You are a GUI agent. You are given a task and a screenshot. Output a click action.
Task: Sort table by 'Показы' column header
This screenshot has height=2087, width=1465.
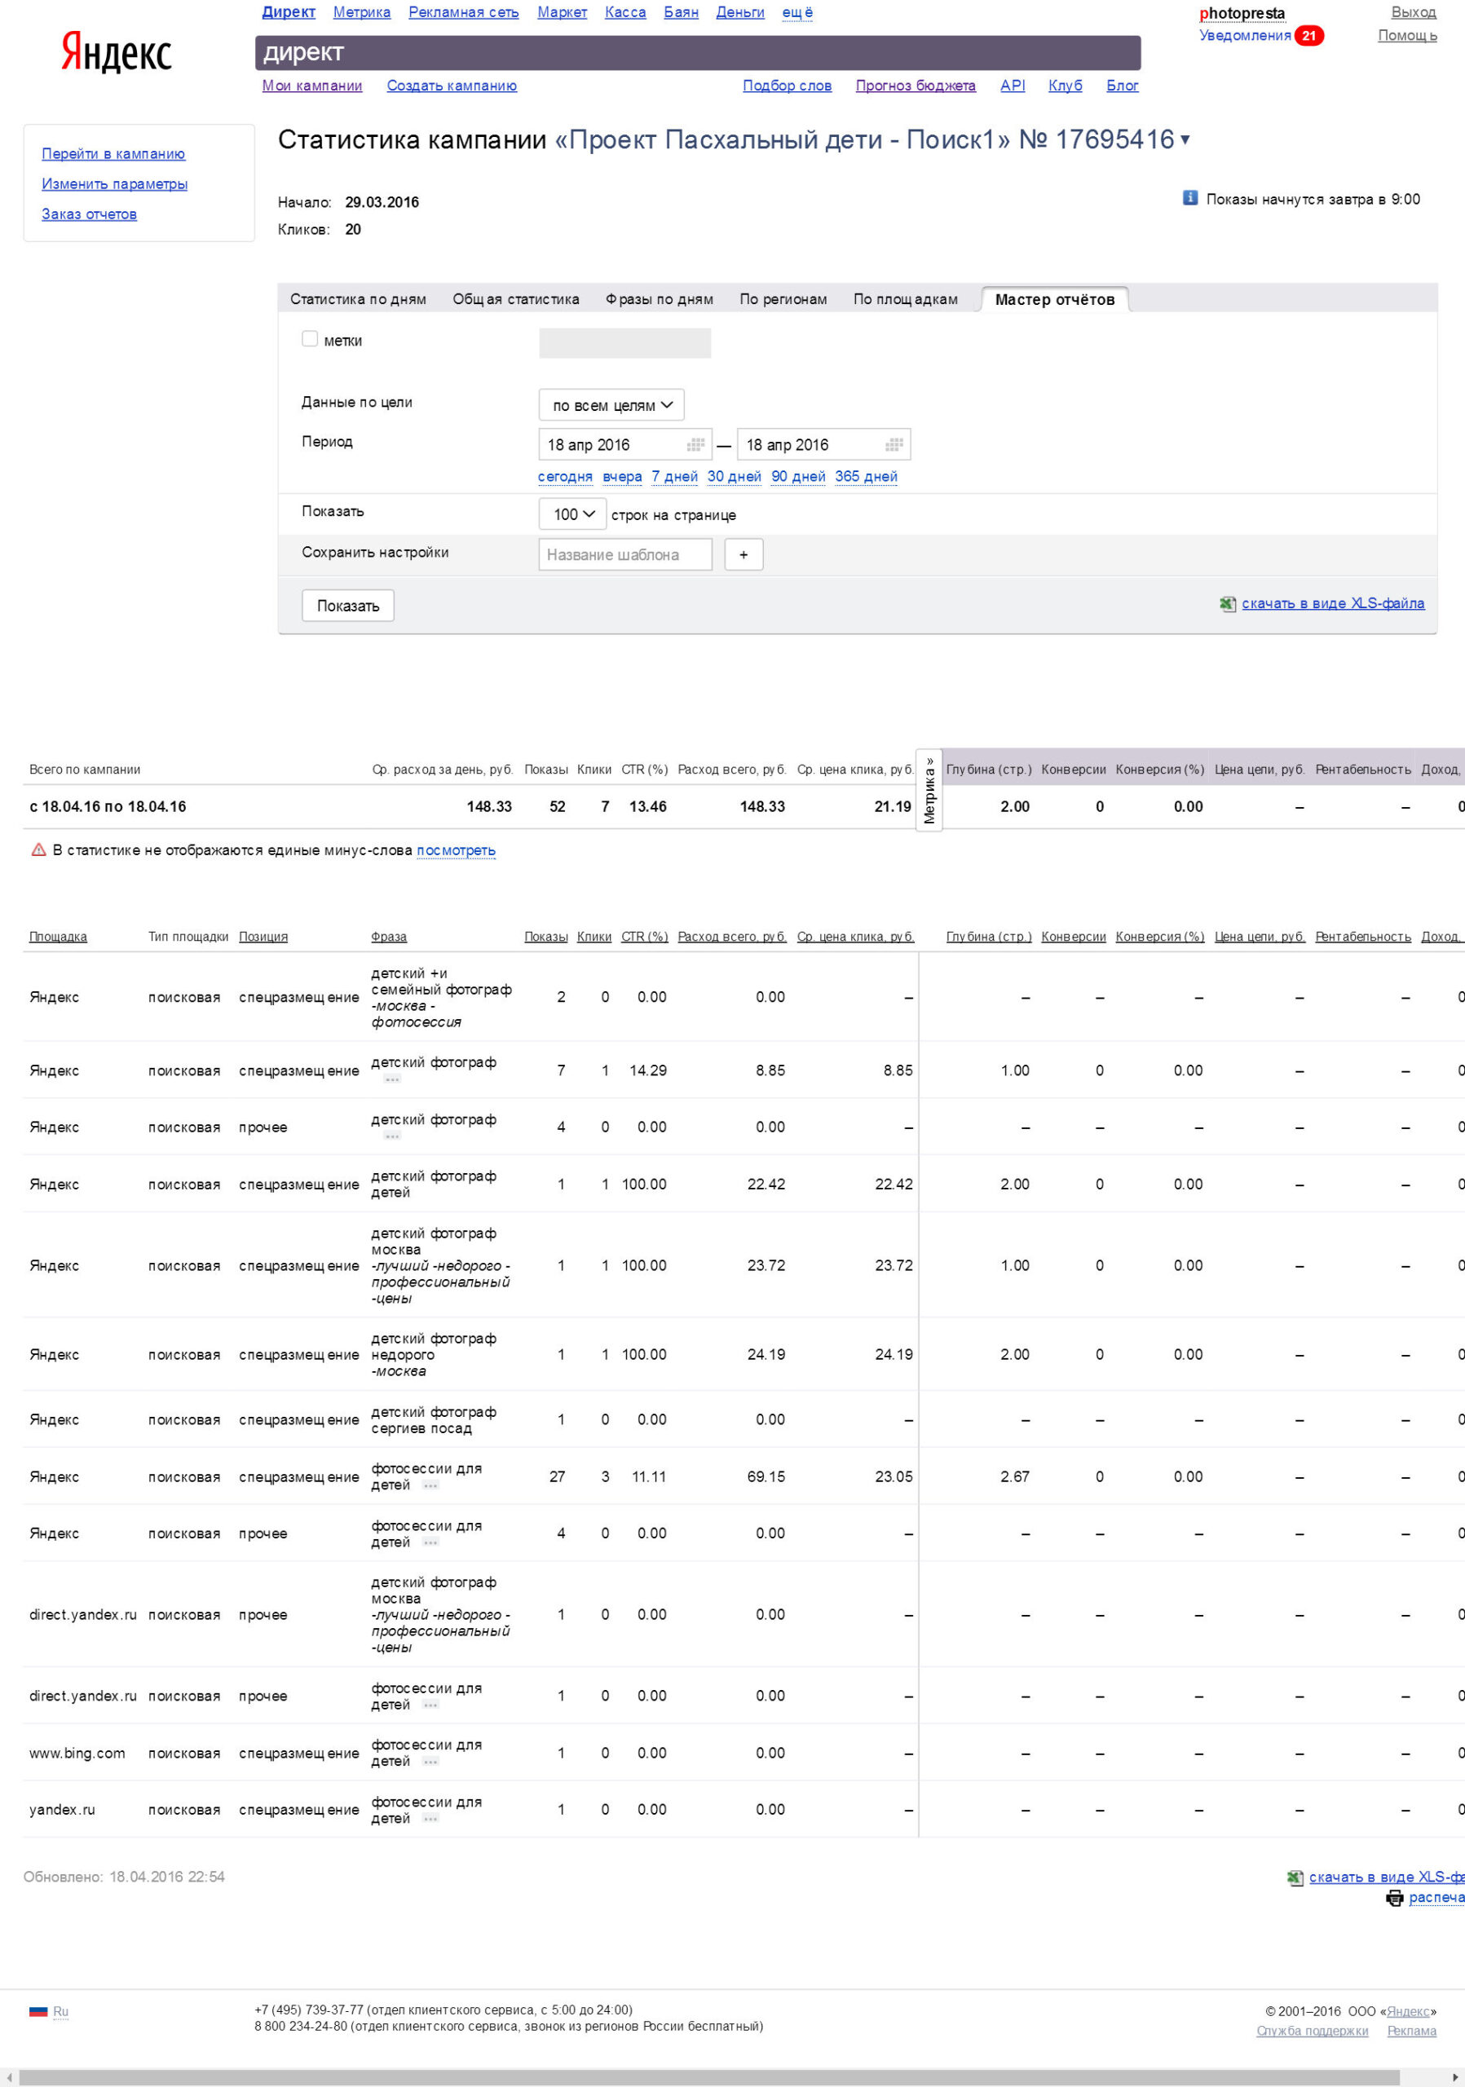(546, 936)
